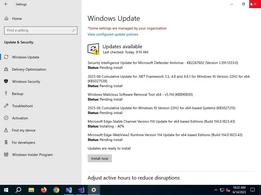Click the Windows Insider Program cat icon

[6, 155]
